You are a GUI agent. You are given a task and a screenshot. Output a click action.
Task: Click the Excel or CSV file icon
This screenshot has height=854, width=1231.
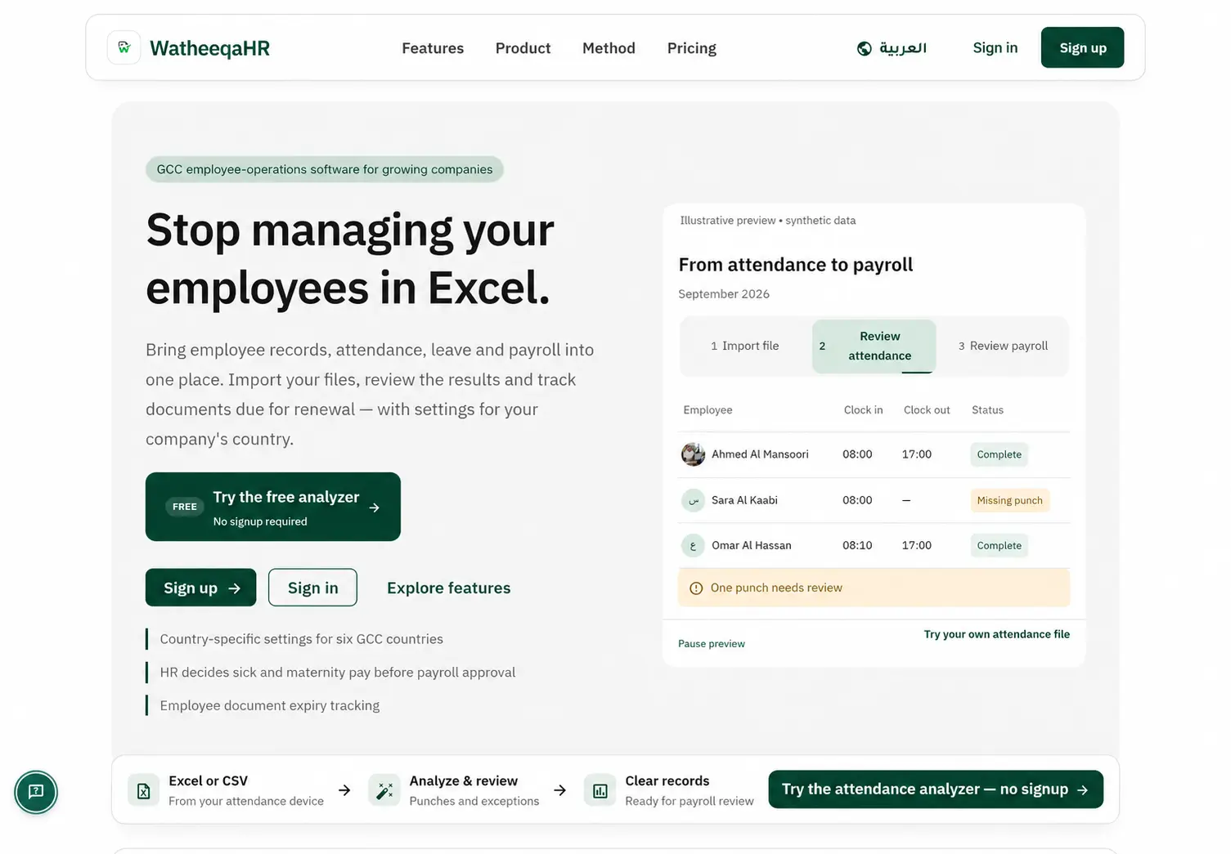point(144,791)
